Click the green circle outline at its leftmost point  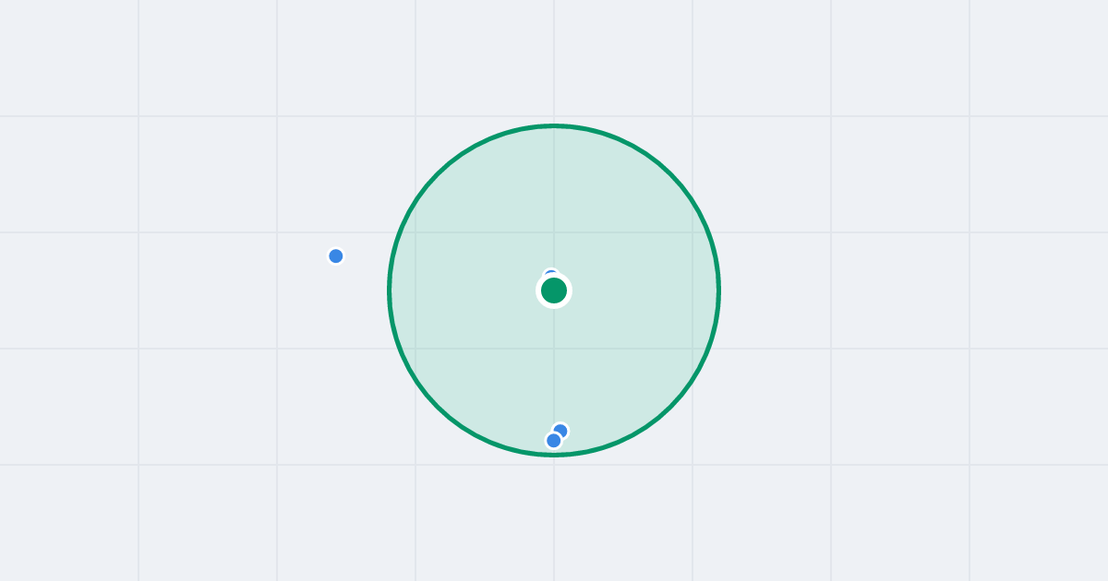[x=390, y=290]
